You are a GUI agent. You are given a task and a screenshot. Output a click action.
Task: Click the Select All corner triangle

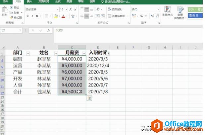tap(3, 47)
